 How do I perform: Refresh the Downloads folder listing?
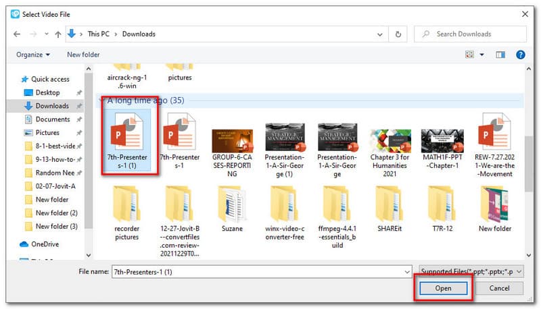tap(398, 34)
